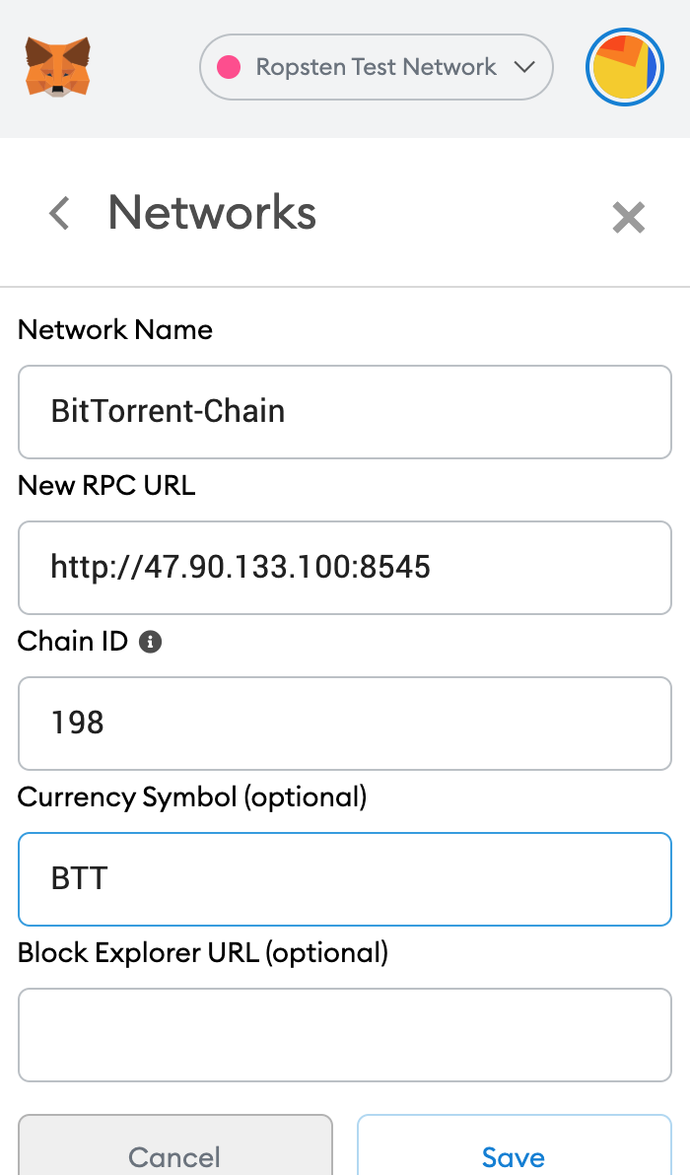The width and height of the screenshot is (690, 1175).
Task: Click the pink Ropsten network indicator dot
Action: point(229,67)
